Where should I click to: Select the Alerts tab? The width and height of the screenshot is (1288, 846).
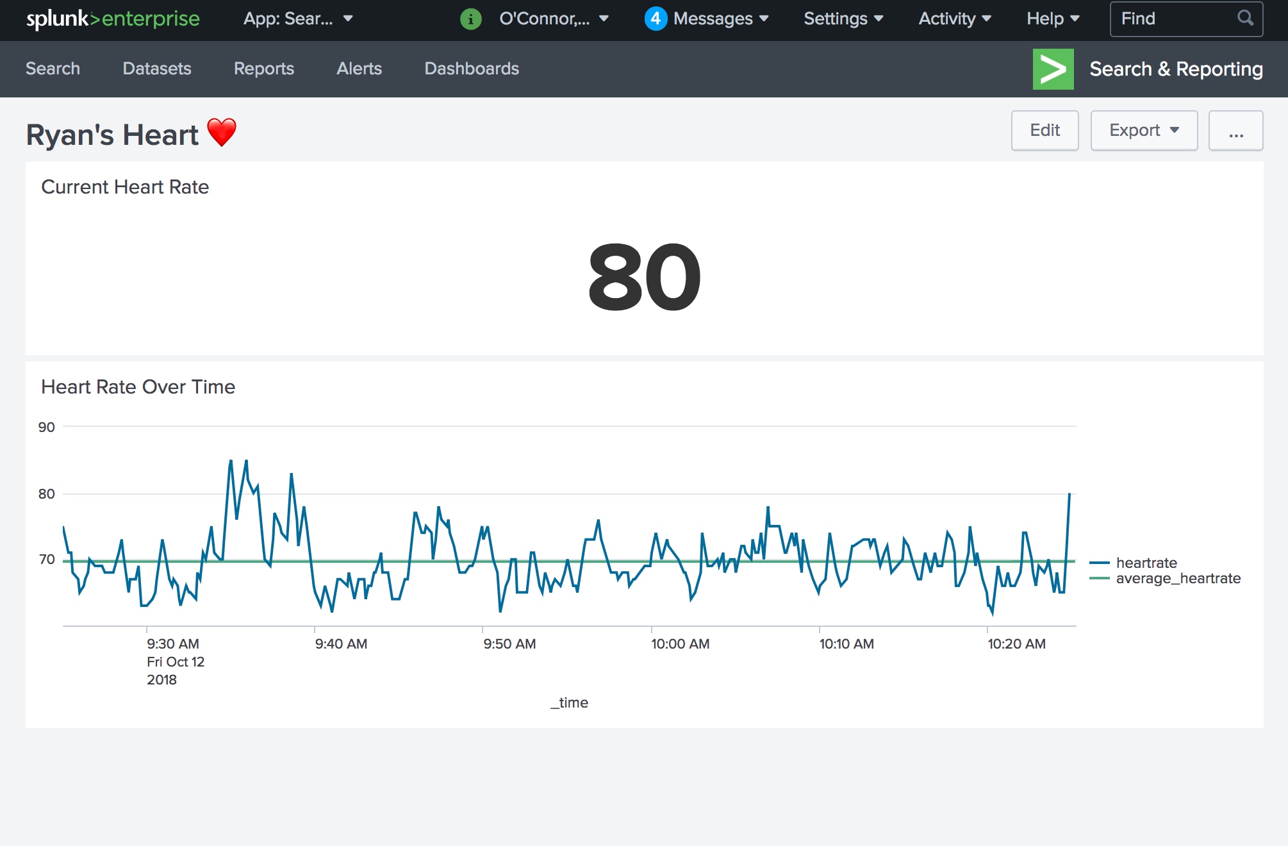[359, 69]
